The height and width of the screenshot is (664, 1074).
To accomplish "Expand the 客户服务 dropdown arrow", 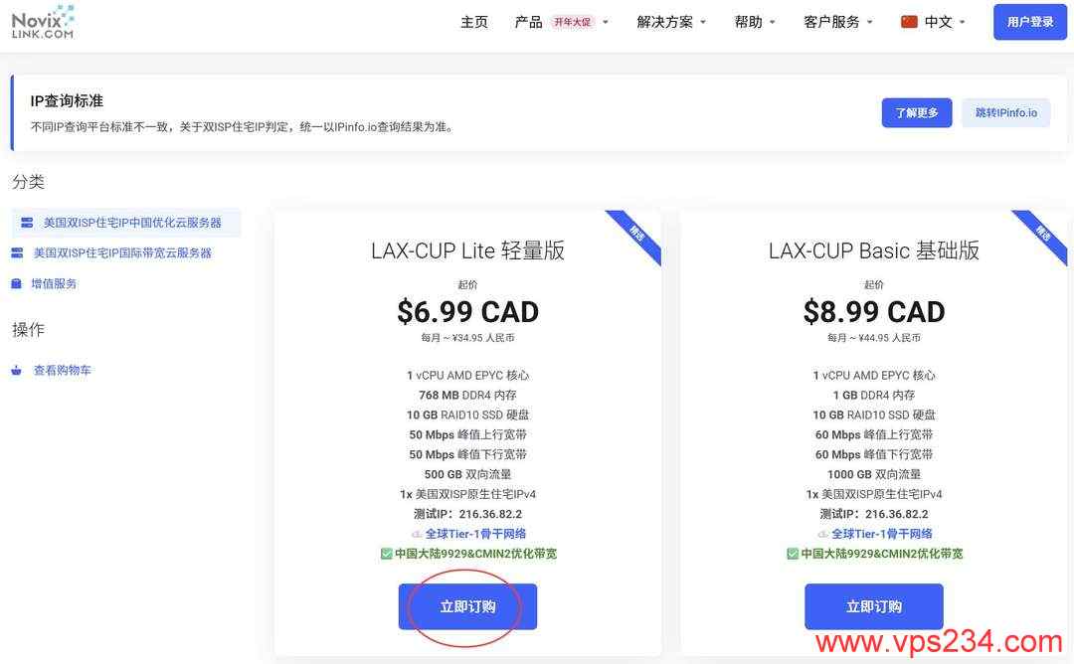I will 870,22.
